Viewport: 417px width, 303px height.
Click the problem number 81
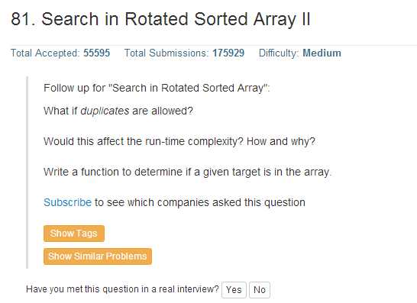point(23,19)
